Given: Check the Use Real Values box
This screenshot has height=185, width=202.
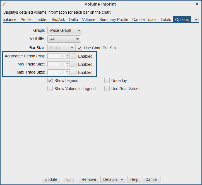Looking at the screenshot, I should [107, 89].
